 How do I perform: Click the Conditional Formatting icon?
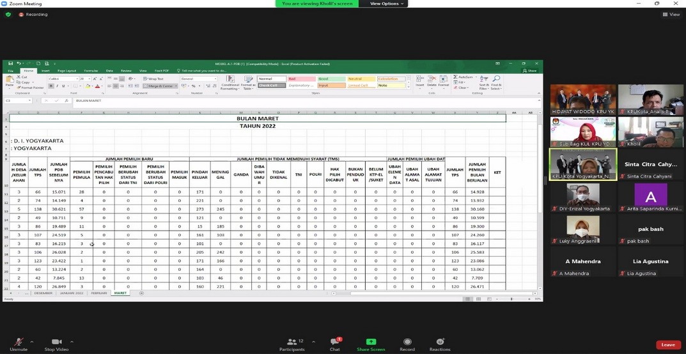[230, 81]
